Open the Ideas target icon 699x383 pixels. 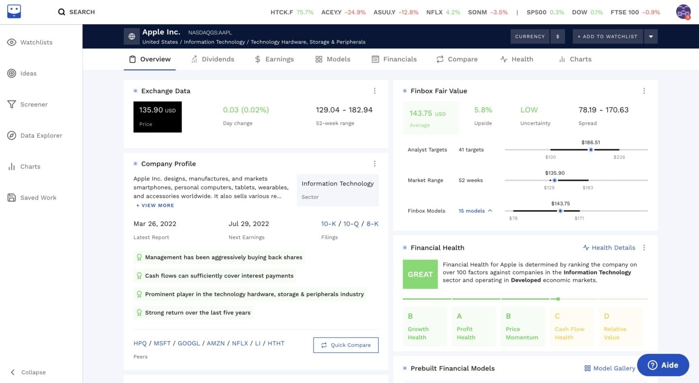click(x=12, y=73)
